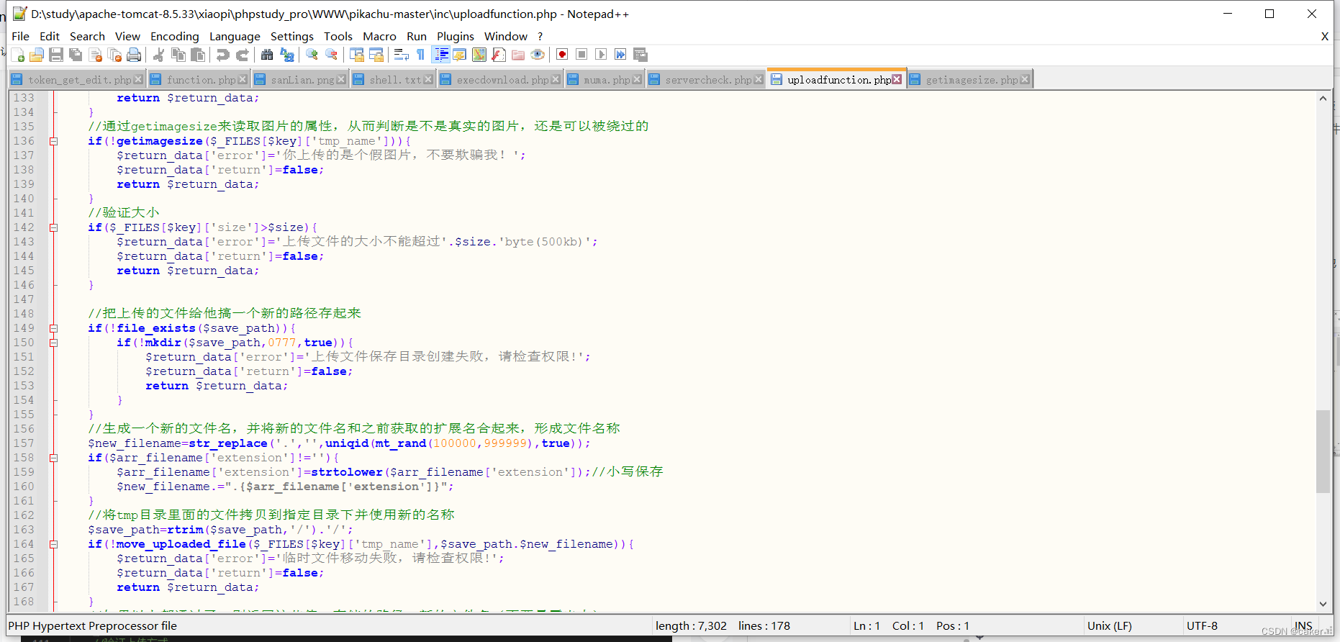Toggle word wrap in toolbar
Screen dimensions: 1340x642
(x=402, y=55)
